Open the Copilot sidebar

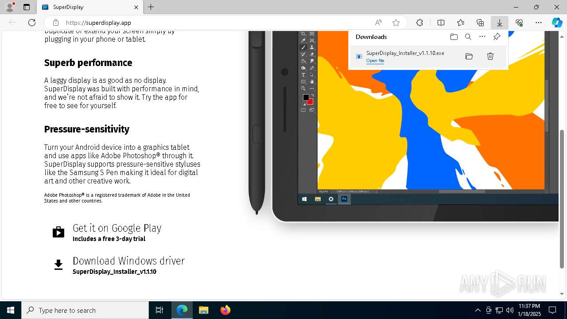click(557, 23)
